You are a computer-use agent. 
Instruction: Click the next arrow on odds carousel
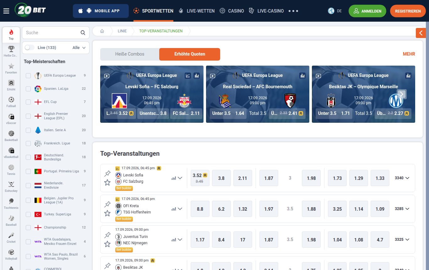[402, 94]
